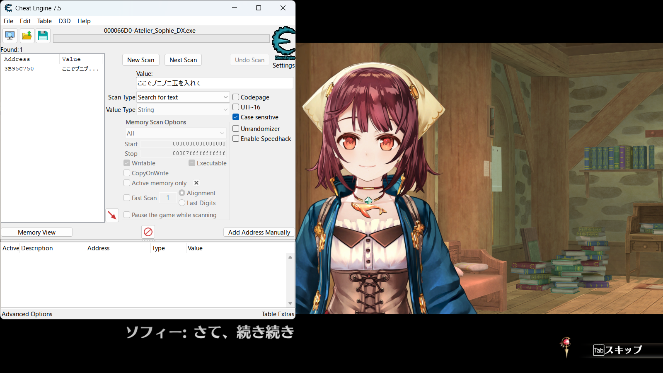The image size is (663, 373).
Task: Click the Tab skip icon in game
Action: coord(598,350)
